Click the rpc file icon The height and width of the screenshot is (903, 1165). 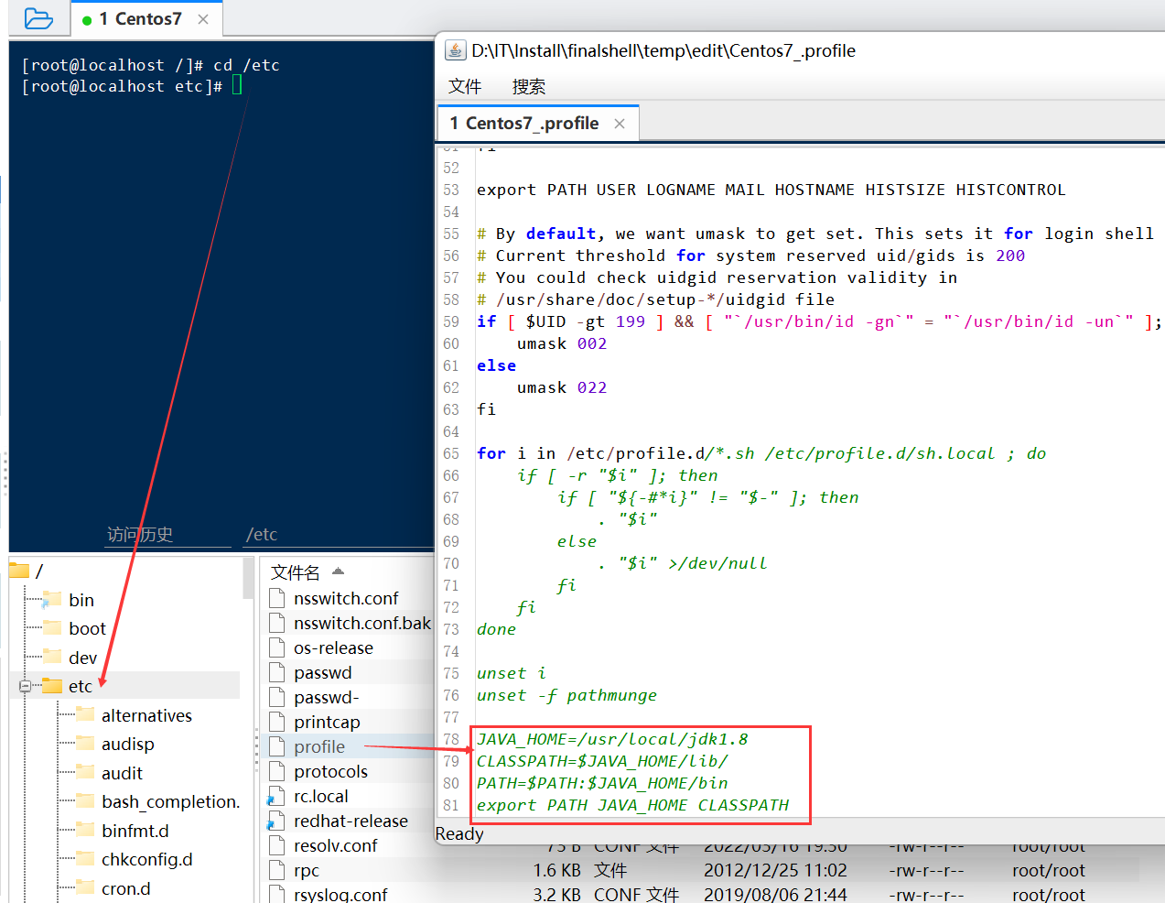(277, 870)
